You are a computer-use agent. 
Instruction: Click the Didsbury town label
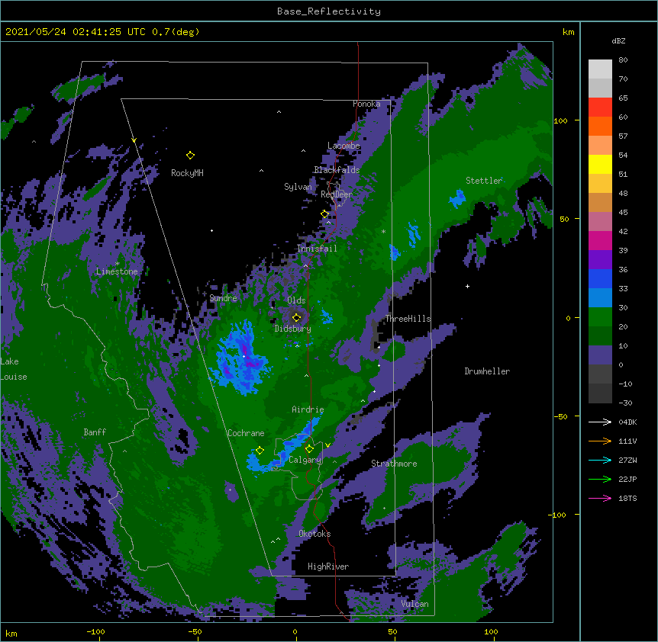click(x=293, y=329)
